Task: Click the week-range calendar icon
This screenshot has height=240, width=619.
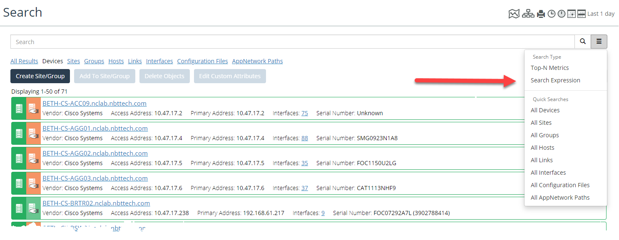Action: [582, 14]
